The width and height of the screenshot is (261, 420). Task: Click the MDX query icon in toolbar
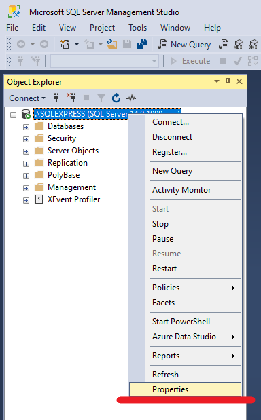coord(238,44)
